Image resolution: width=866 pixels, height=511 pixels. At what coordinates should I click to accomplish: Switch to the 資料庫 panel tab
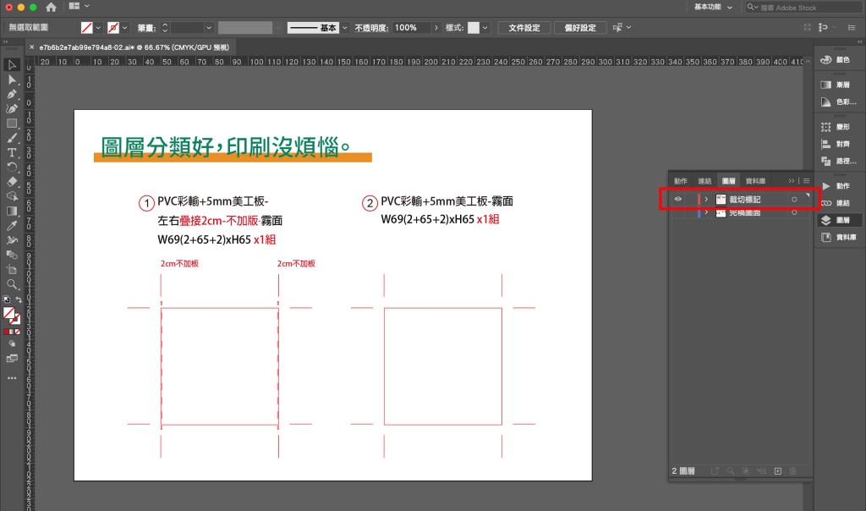[756, 181]
